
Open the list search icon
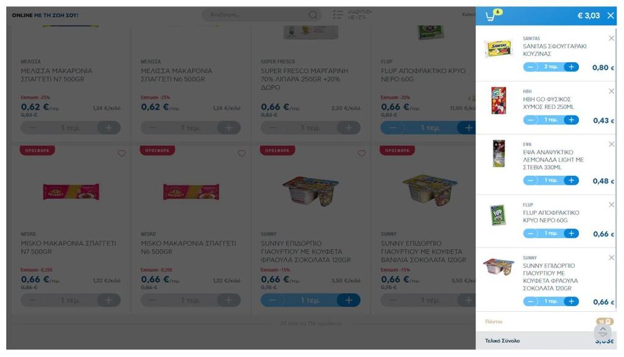(338, 15)
